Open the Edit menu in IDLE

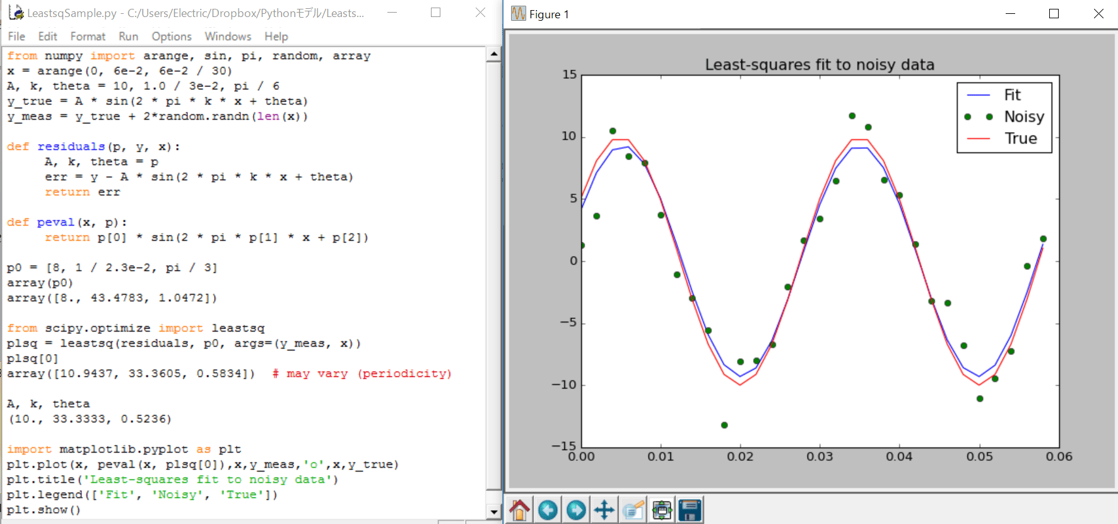pyautogui.click(x=47, y=37)
